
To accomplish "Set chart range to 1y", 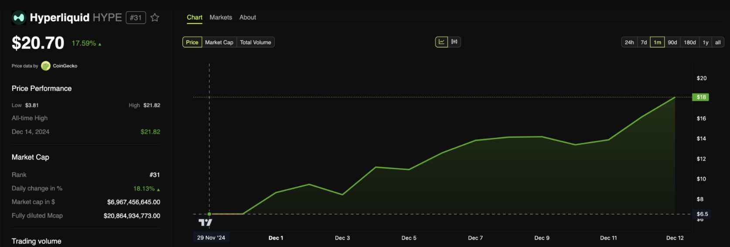I will (x=706, y=42).
